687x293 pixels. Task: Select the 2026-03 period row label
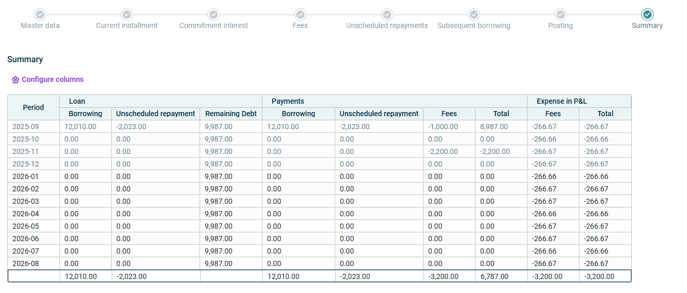tap(24, 201)
